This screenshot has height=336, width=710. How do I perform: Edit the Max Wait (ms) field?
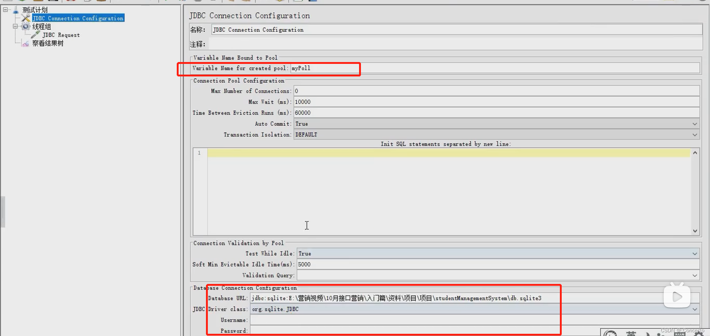point(496,102)
